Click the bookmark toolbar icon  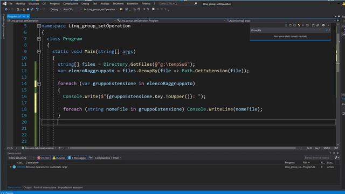tap(153, 9)
